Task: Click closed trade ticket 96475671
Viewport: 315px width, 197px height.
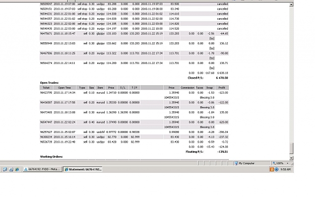Action: pos(46,34)
